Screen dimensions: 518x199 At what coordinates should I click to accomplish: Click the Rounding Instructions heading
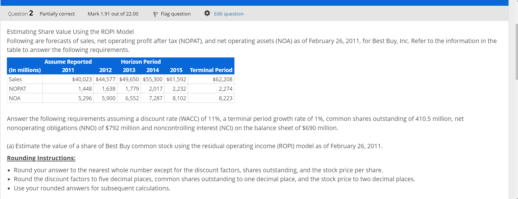41,158
